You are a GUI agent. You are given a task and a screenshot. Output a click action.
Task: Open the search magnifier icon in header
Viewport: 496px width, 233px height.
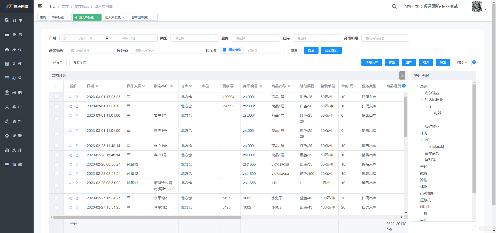[394, 6]
